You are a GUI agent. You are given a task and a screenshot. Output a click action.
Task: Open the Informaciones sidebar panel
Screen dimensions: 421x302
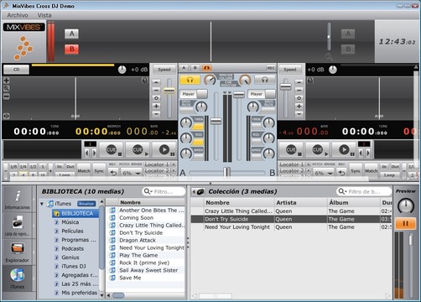point(18,199)
